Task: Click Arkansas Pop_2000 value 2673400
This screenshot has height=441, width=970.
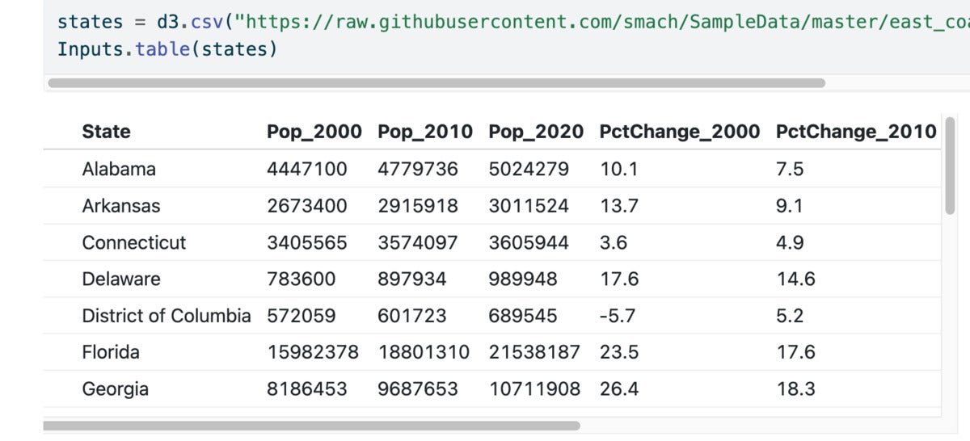Action: pyautogui.click(x=307, y=206)
